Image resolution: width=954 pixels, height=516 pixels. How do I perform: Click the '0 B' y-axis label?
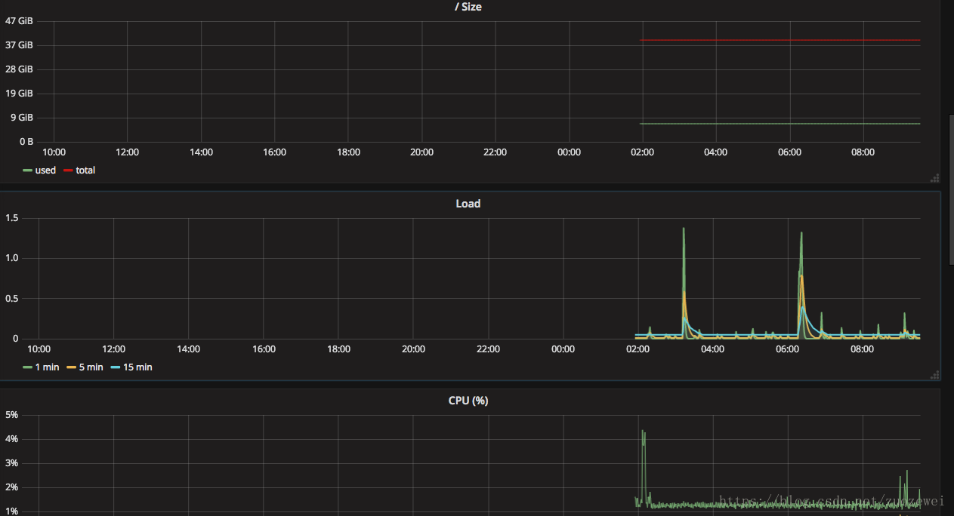point(26,142)
